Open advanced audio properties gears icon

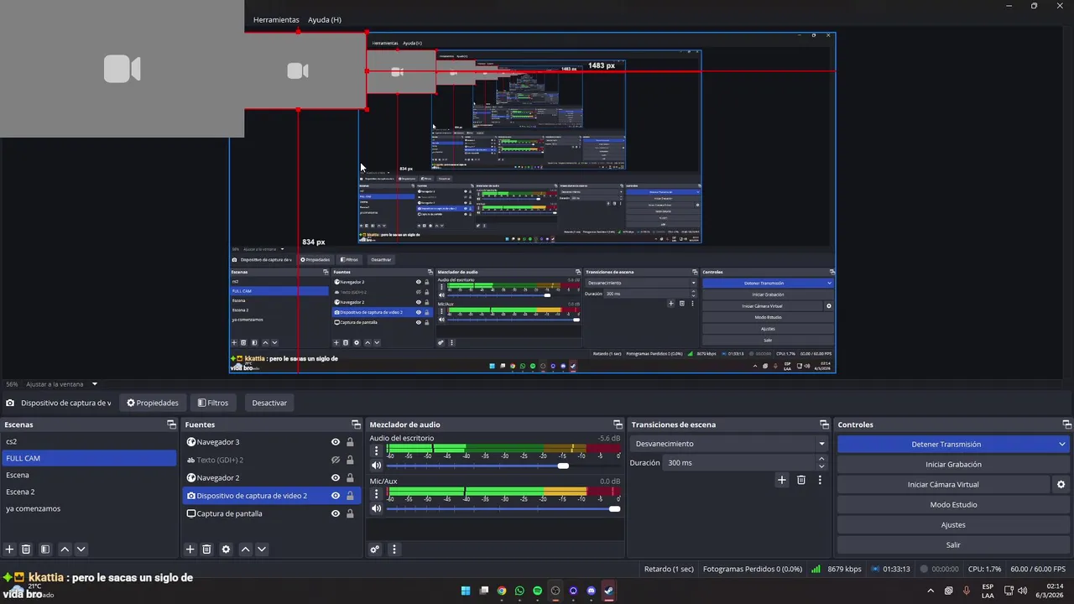click(375, 549)
